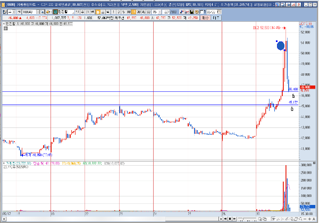Click the scroll right arrow before rewind button

tap(221, 219)
